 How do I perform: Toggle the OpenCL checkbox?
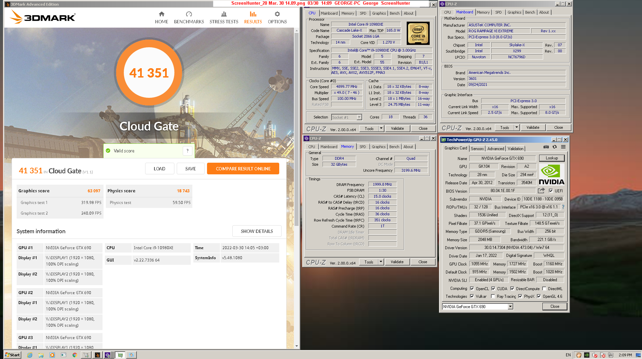[472, 288]
